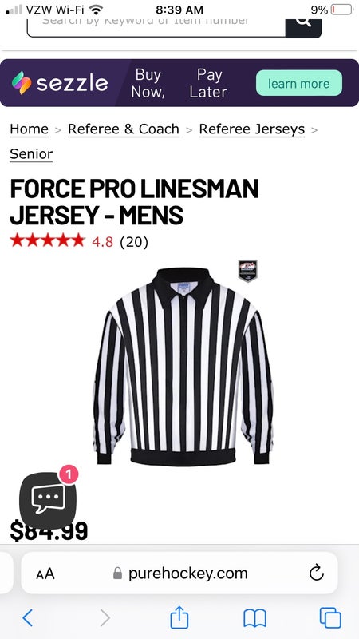Show open Safari tabs icon
359x639 pixels.
click(x=330, y=618)
